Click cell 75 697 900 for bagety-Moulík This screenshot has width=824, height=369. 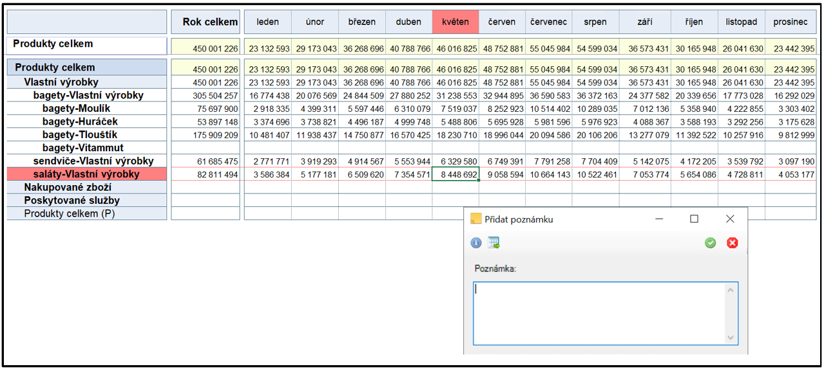click(206, 109)
